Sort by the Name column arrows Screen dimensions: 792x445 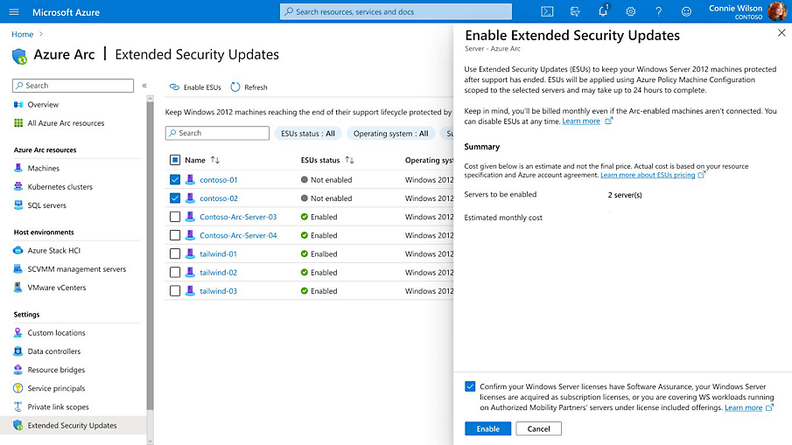click(215, 161)
